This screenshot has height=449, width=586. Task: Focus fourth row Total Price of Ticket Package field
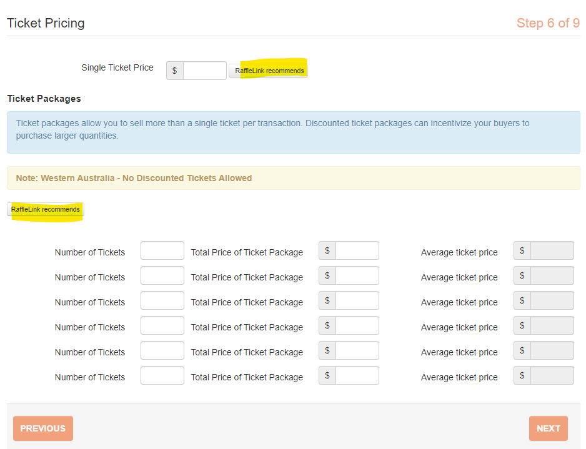357,326
